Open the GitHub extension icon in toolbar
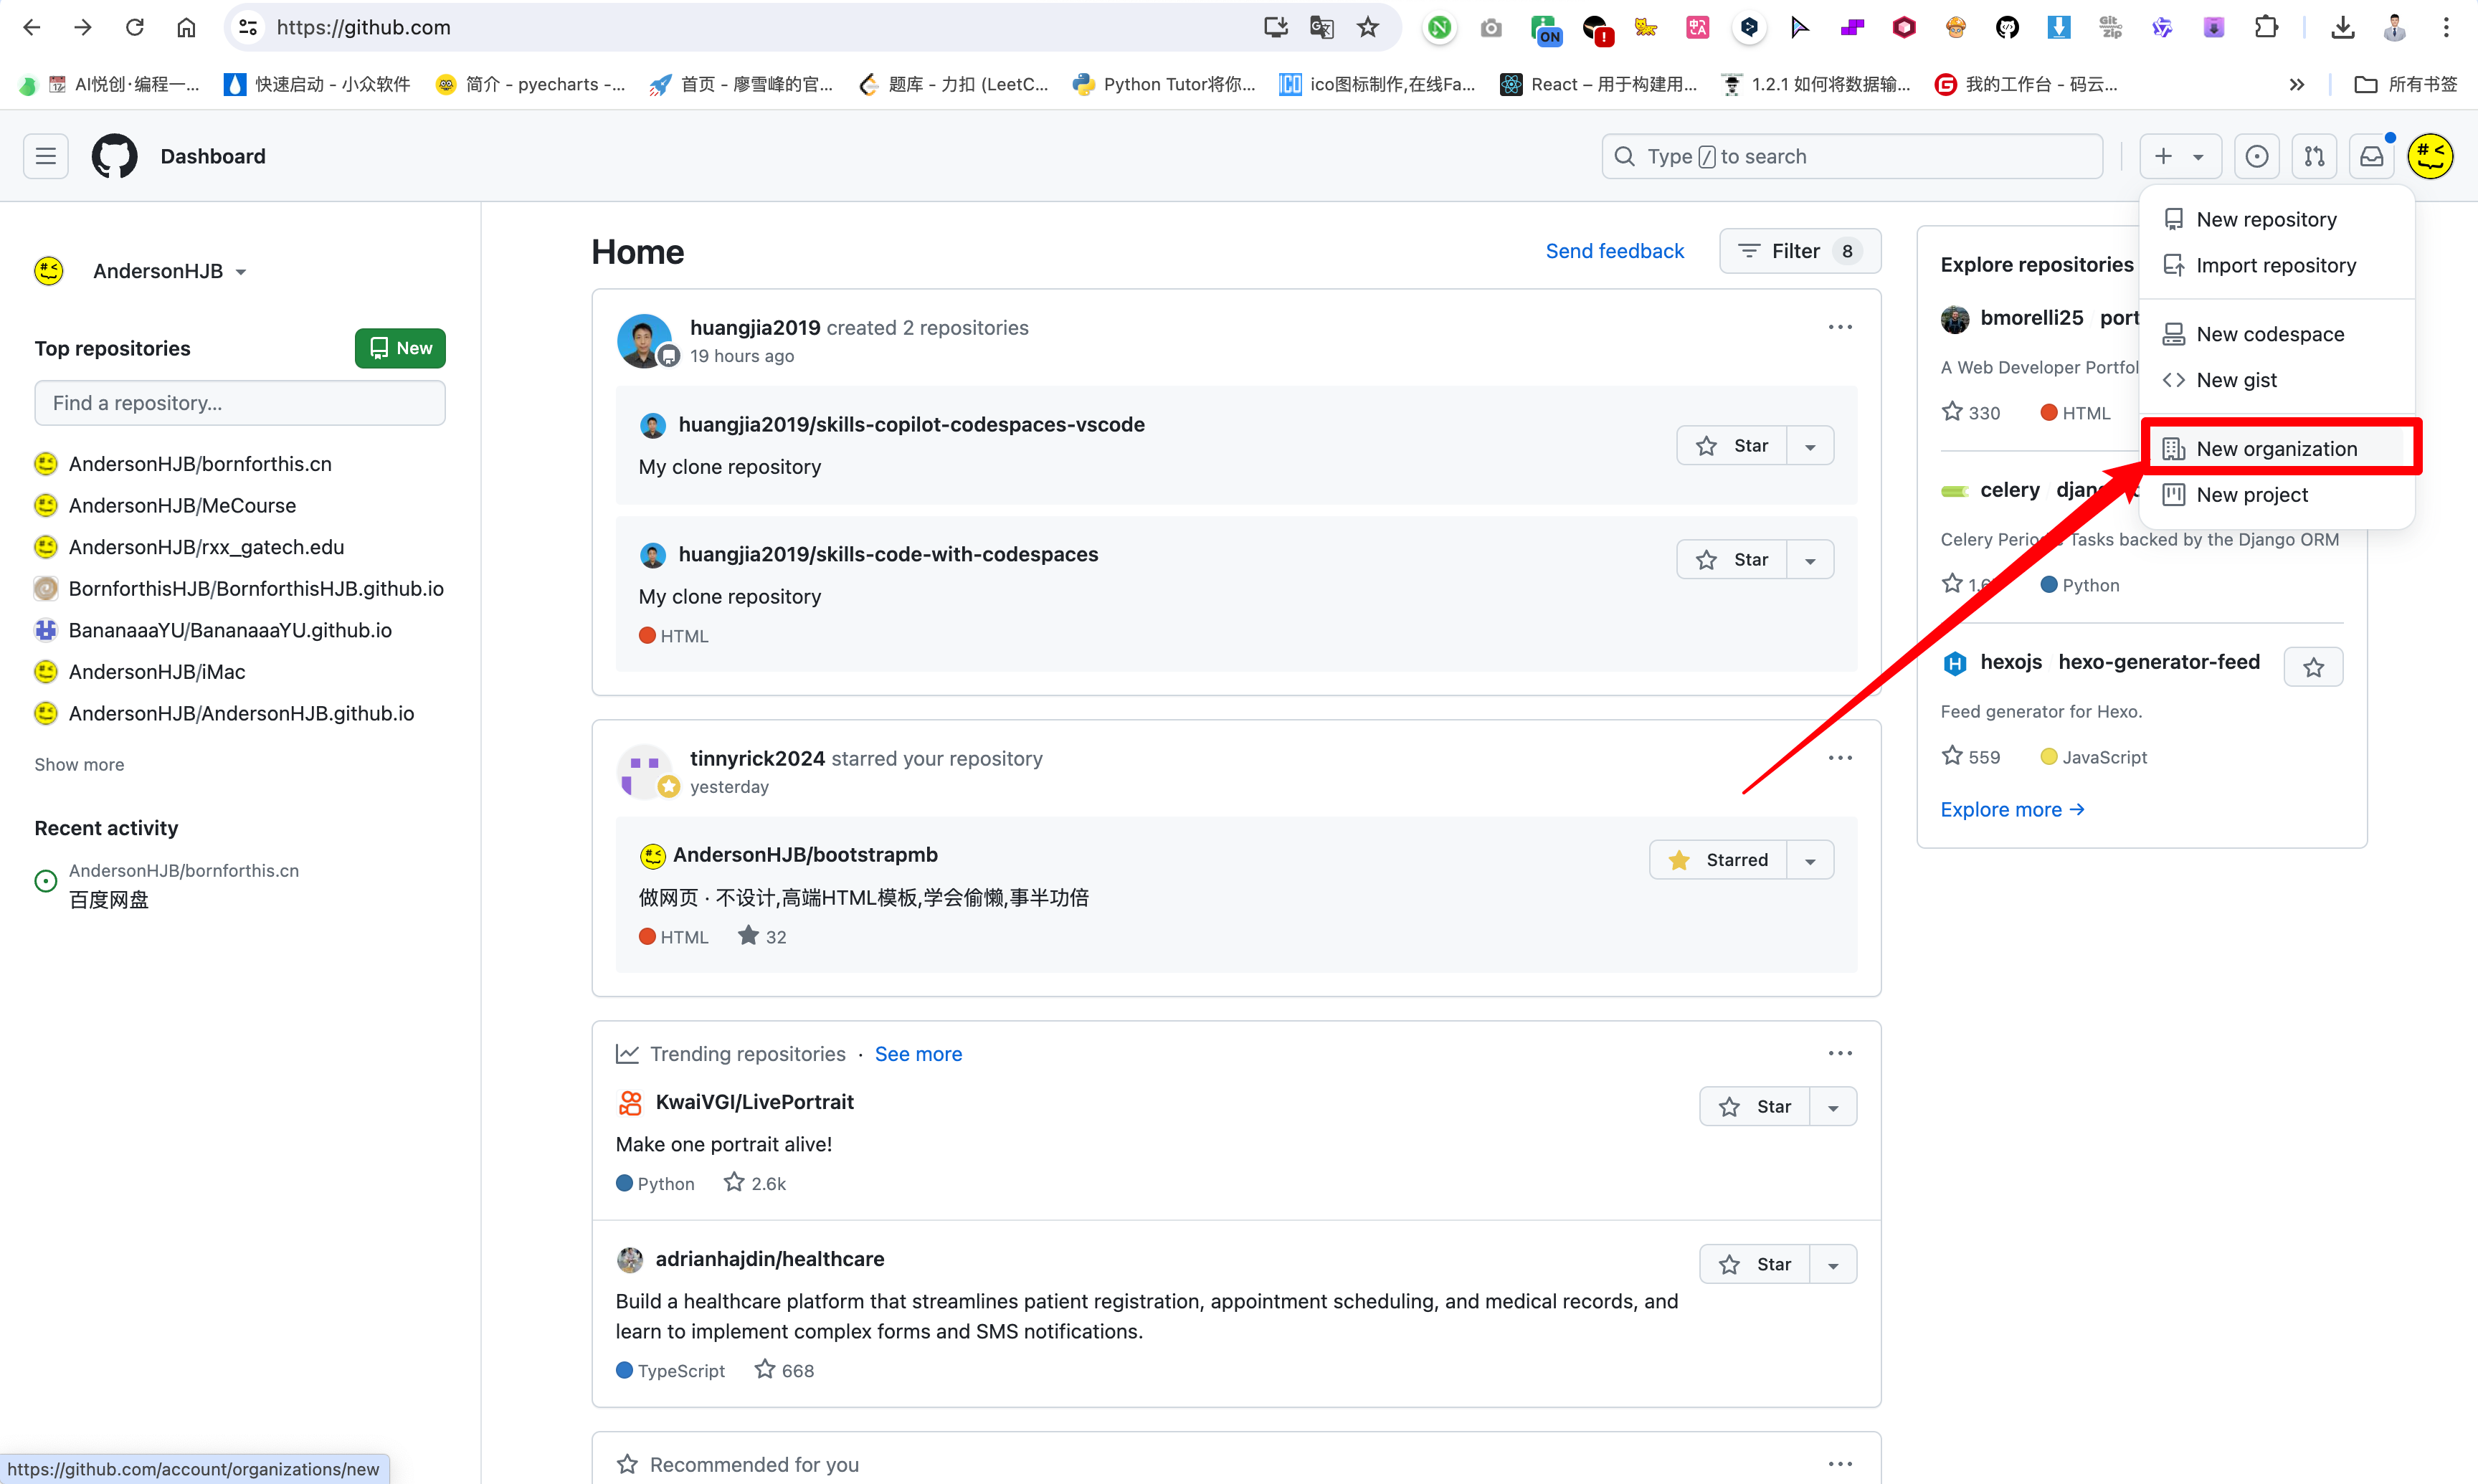The height and width of the screenshot is (1484, 2478). click(2007, 27)
